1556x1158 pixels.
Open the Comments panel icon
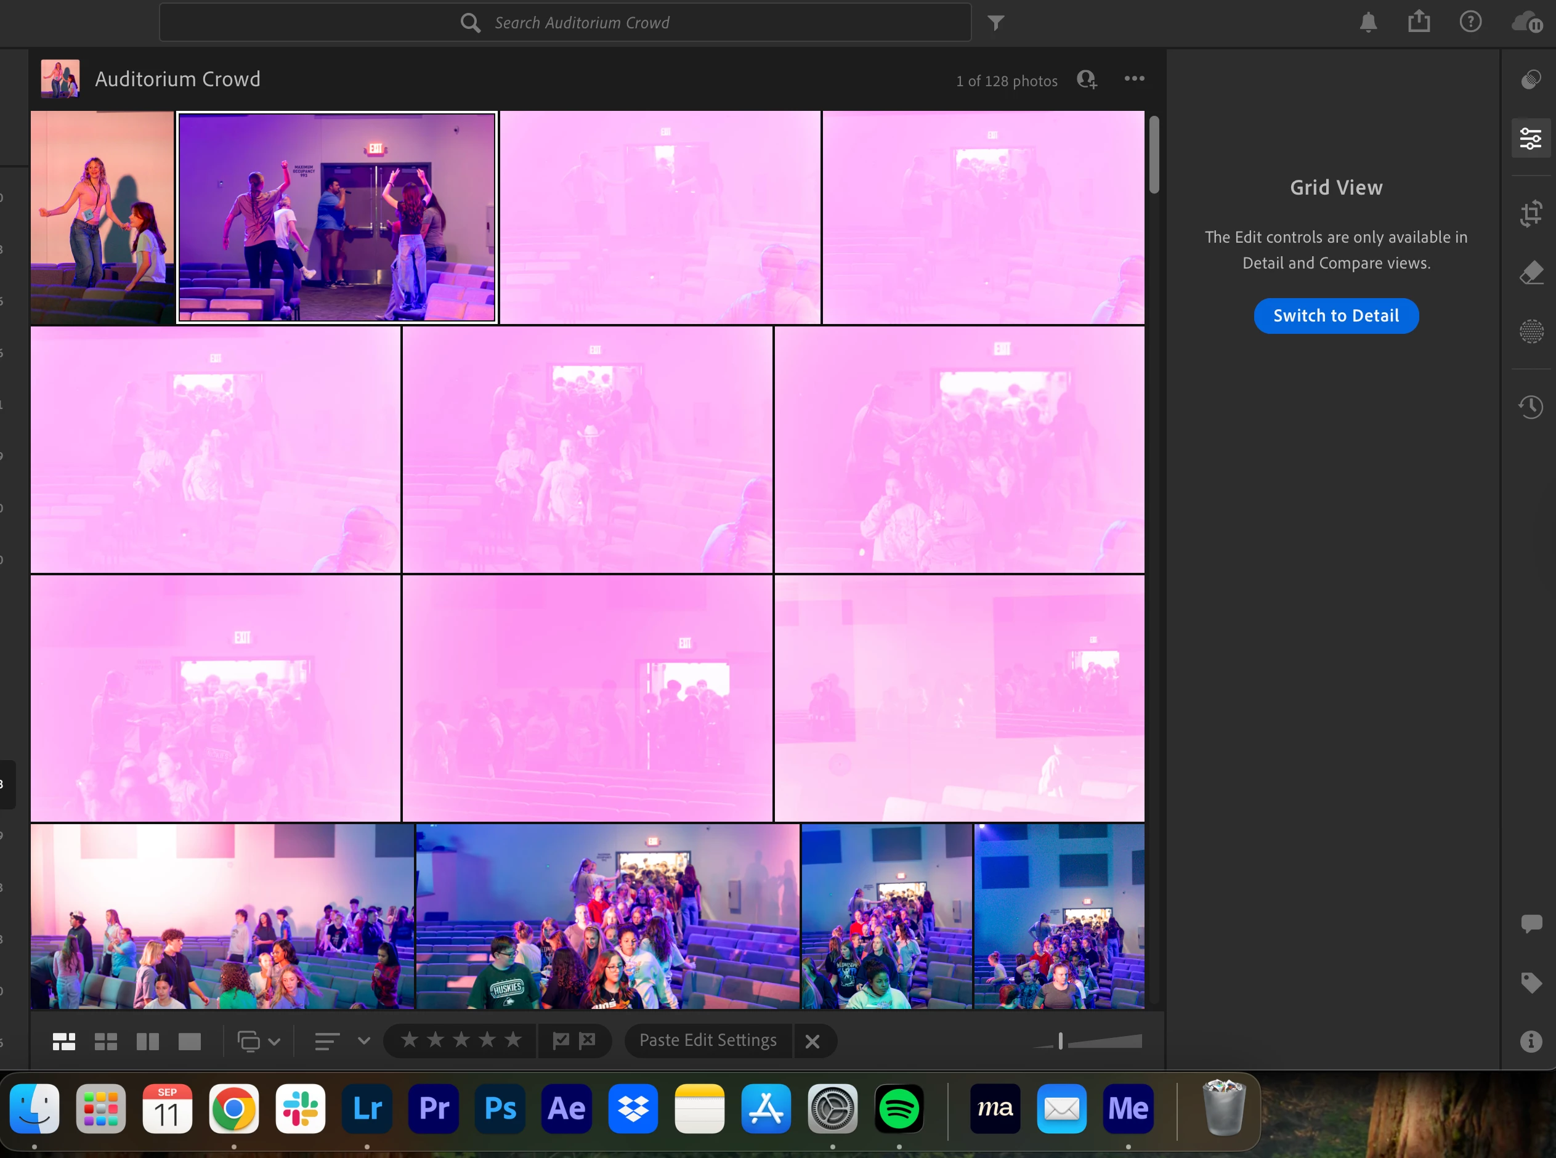click(1531, 923)
